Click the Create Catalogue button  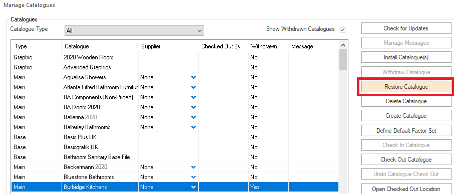pos(406,116)
